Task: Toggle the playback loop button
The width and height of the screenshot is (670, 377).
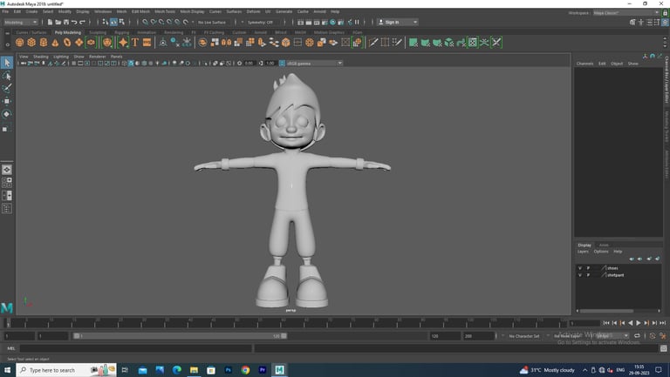Action: [637, 336]
